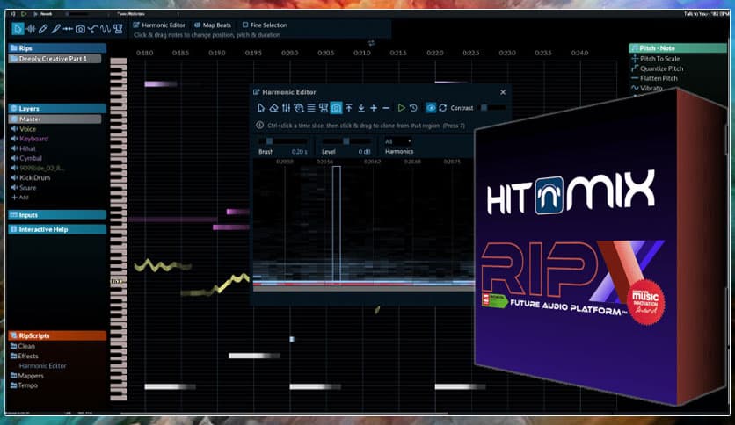Close the Harmonic Editor dialog
Viewport: 735px width, 425px height.
coord(503,92)
